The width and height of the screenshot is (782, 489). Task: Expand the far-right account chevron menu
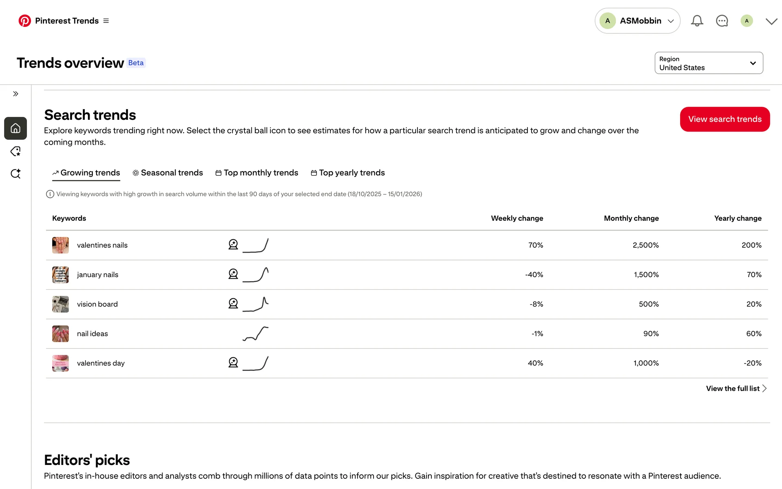pyautogui.click(x=771, y=21)
